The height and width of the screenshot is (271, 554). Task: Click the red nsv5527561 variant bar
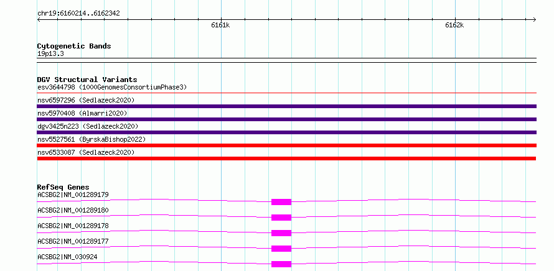[x=286, y=145]
